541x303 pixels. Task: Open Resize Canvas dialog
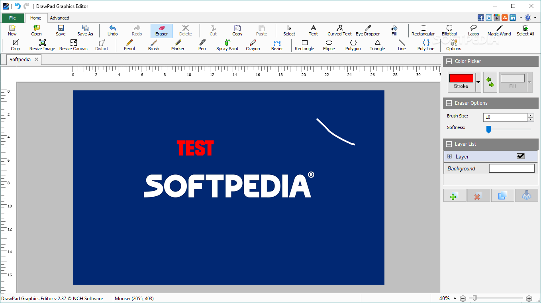tap(73, 45)
